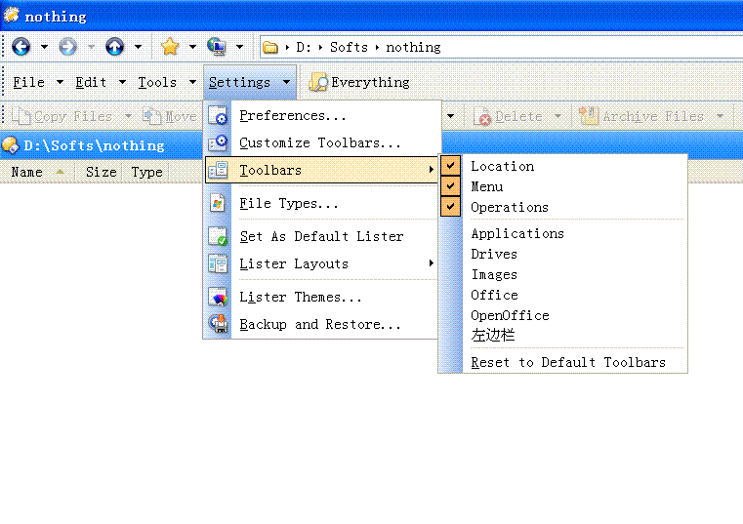
Task: Click the File Types menu icon
Action: (x=218, y=203)
